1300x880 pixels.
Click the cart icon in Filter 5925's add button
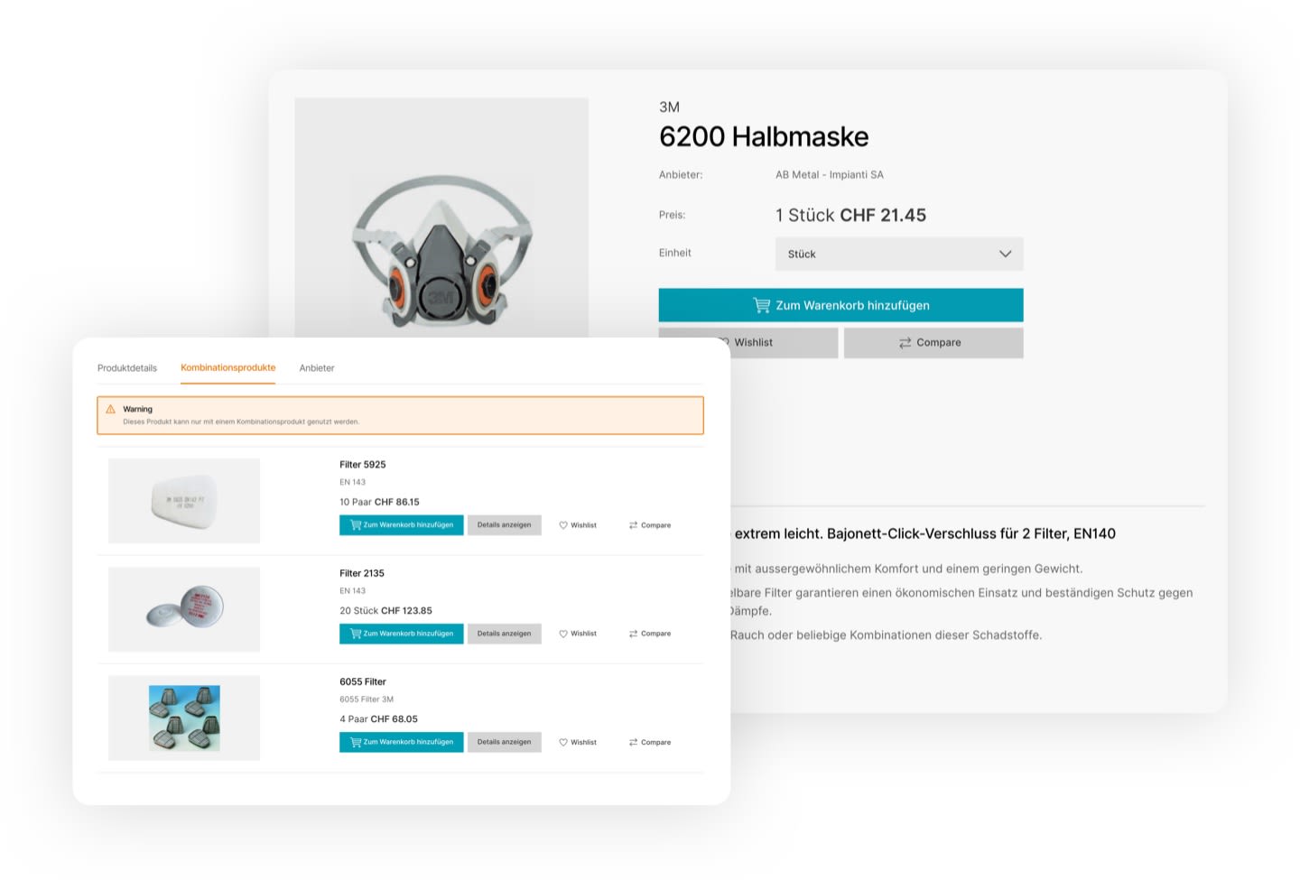pos(356,525)
